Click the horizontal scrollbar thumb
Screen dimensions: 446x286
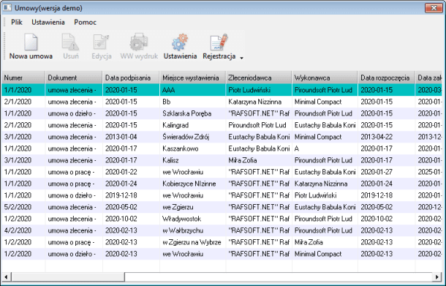pyautogui.click(x=68, y=276)
